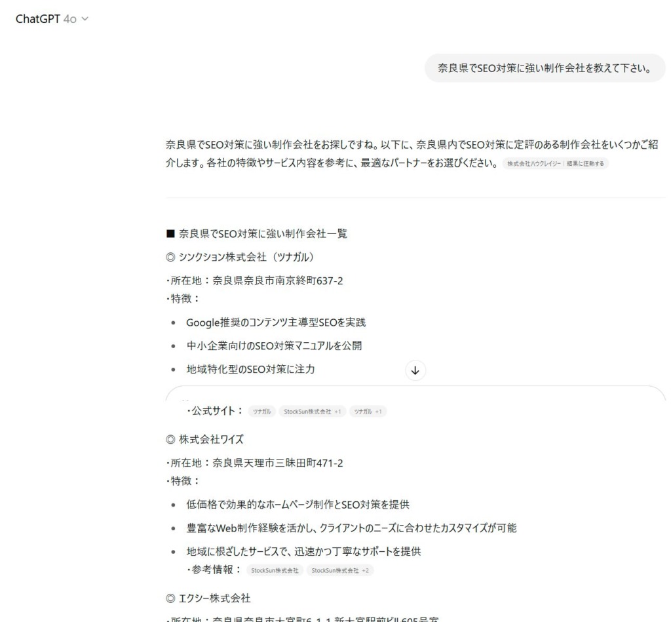The width and height of the screenshot is (671, 622).
Task: Click the bullet starting with 低価格で効果的なホームページ制作
Action: [x=298, y=505]
